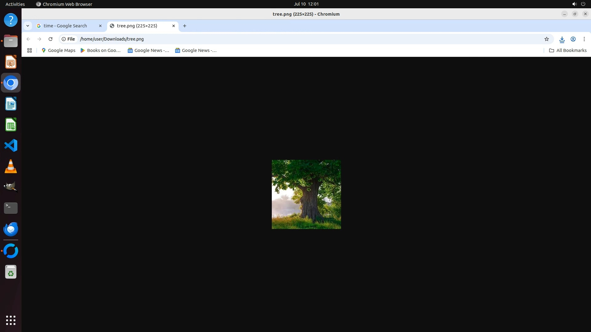This screenshot has height=332, width=591.
Task: Expand the tab search dropdown arrow
Action: [x=28, y=26]
